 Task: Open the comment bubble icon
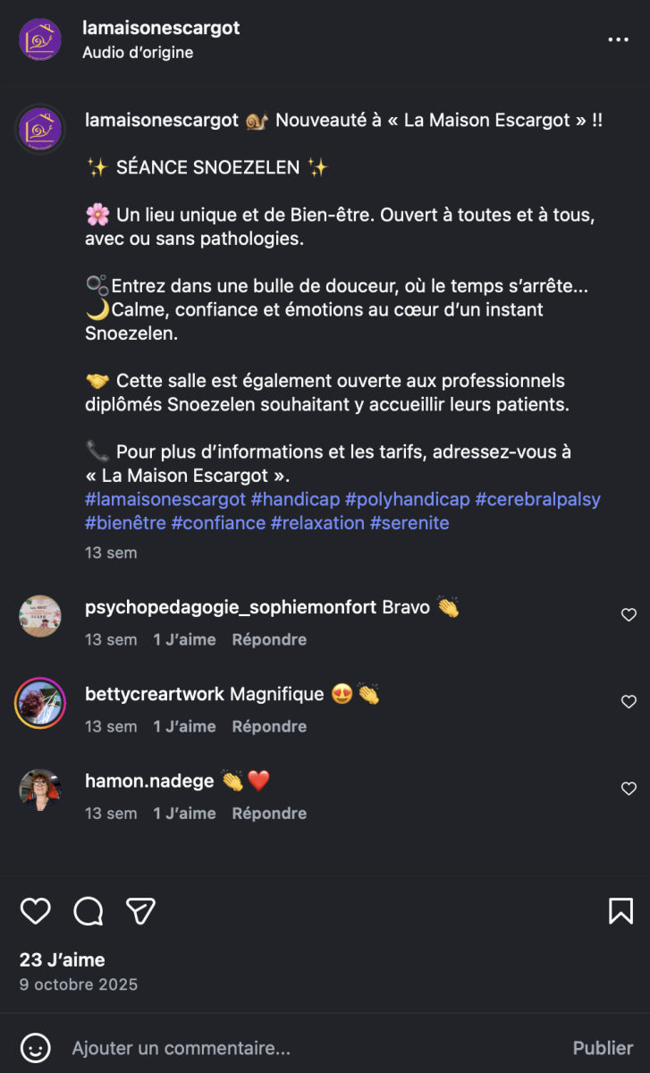click(89, 911)
